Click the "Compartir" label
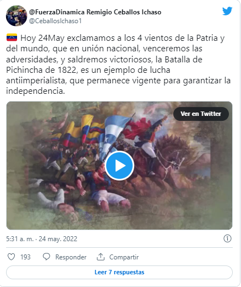This screenshot has height=287, width=241. click(124, 257)
